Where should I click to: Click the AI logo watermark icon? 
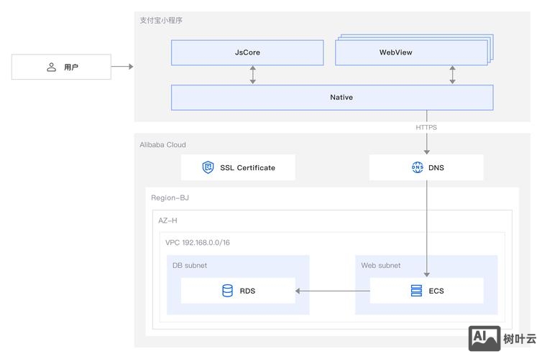[484, 339]
